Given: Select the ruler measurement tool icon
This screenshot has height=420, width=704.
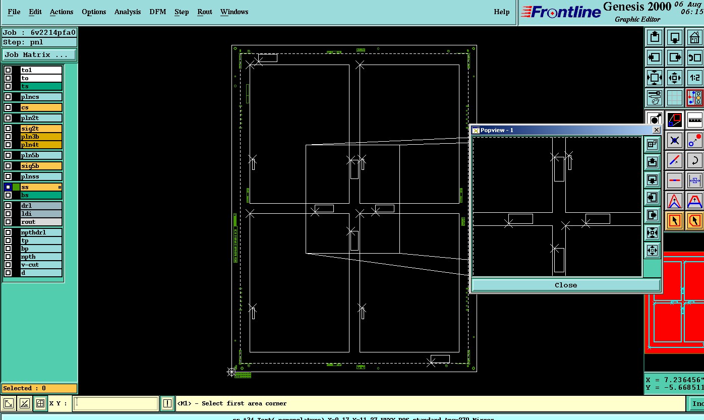Looking at the screenshot, I should tap(694, 120).
